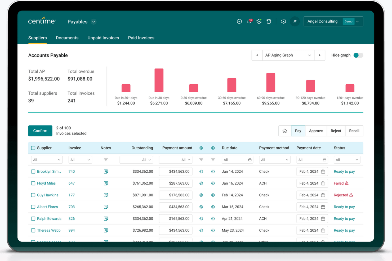Expand the Payables module dropdown
Viewport: 392px width, 261px height.
pyautogui.click(x=93, y=22)
